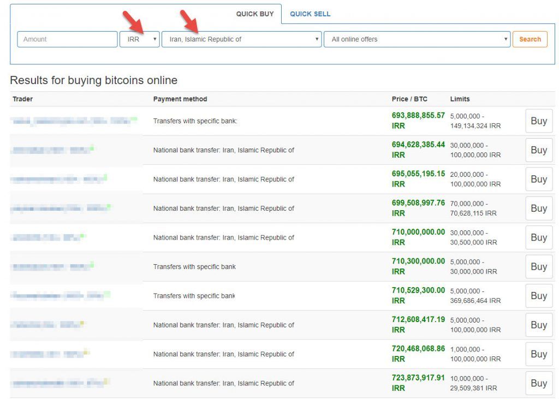Viewport: 559px width, 399px height.
Task: Click the Amount input field
Action: [x=67, y=39]
